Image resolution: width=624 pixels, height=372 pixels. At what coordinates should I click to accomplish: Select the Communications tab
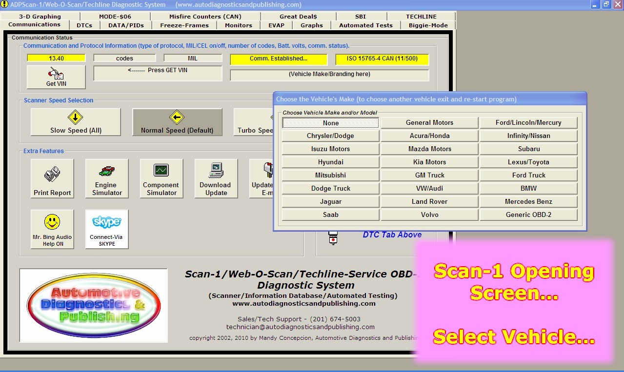[35, 25]
